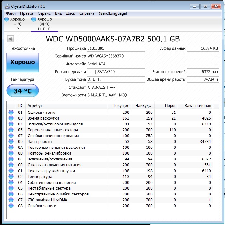Click status icon for Ошибки позиционирования row
225x225 pixels.
[x=11, y=136]
